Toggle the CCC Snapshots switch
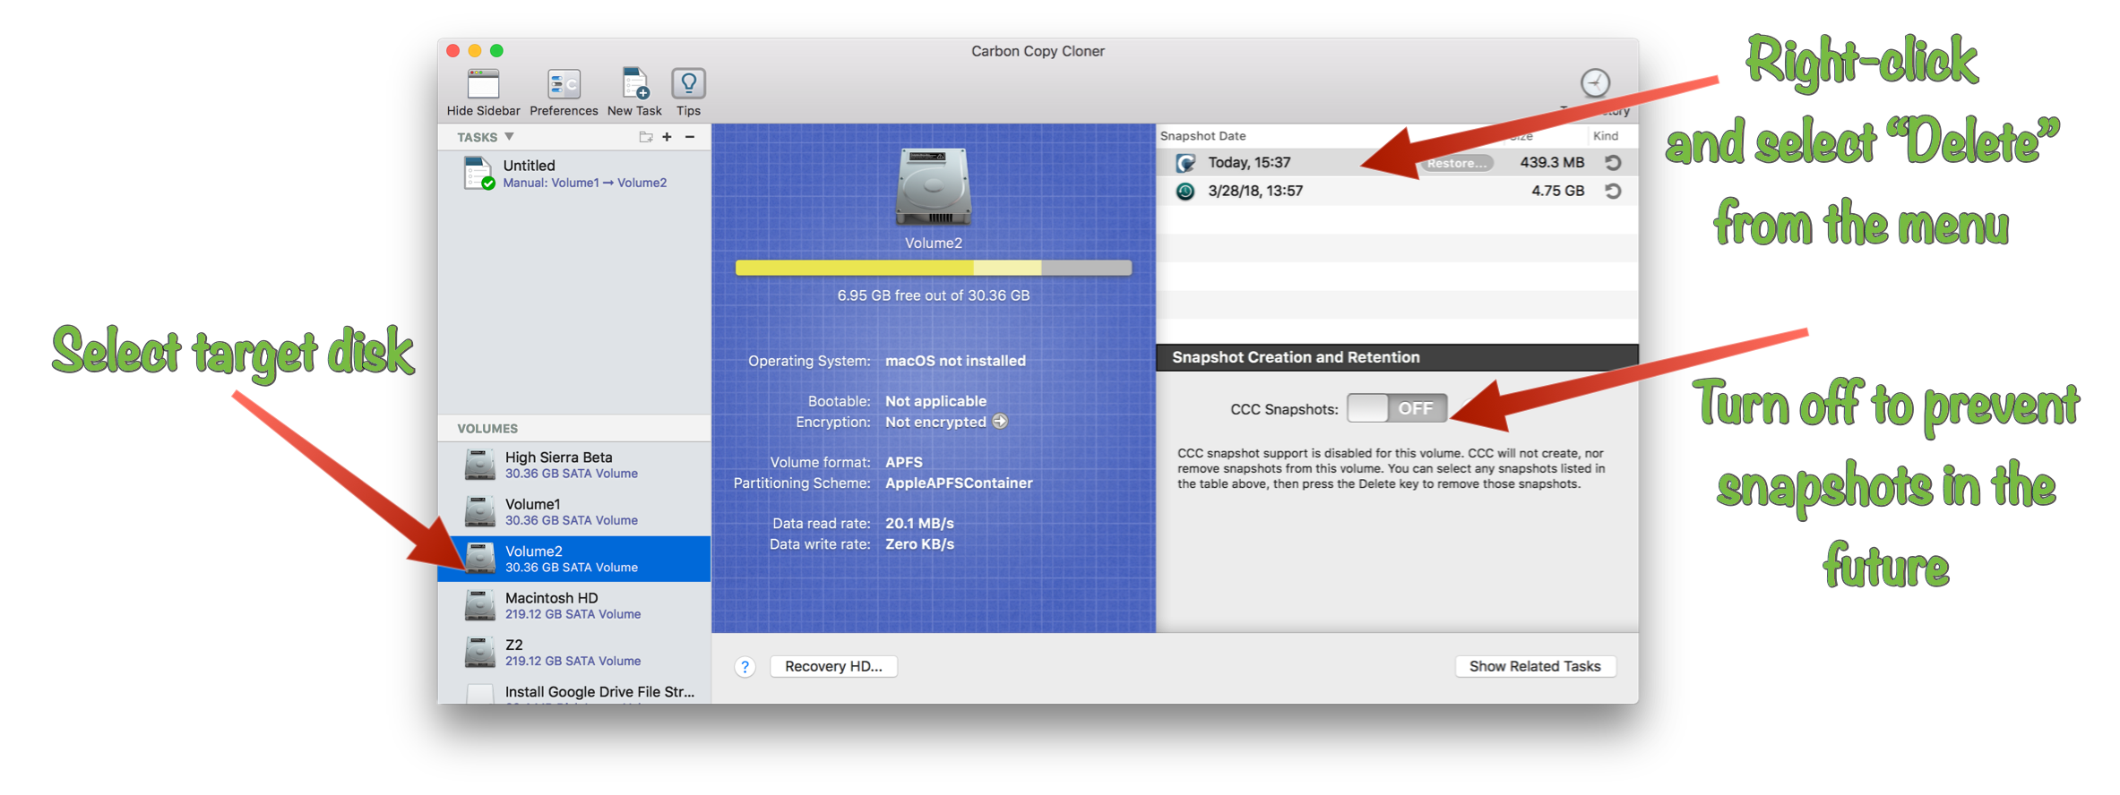Image resolution: width=2120 pixels, height=795 pixels. click(1397, 408)
